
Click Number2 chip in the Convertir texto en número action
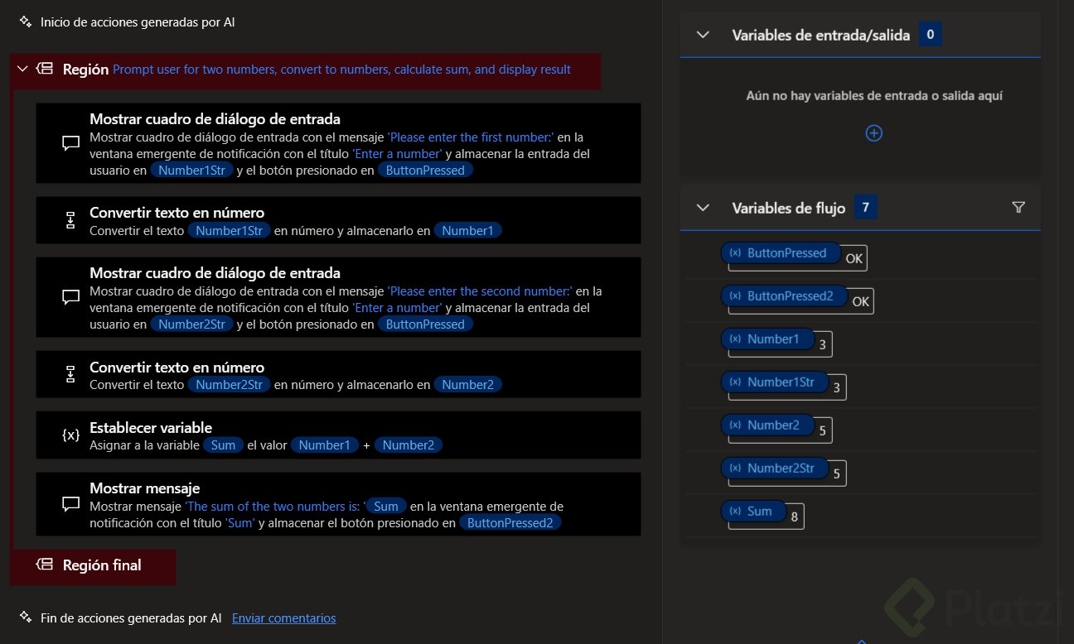(x=467, y=385)
